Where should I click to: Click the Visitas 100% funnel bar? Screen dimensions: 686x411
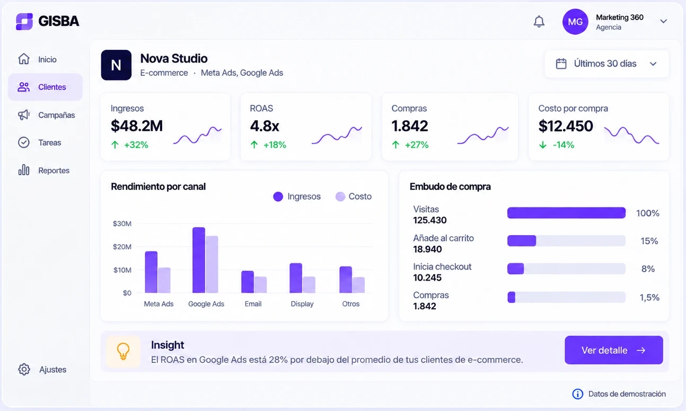tap(566, 213)
